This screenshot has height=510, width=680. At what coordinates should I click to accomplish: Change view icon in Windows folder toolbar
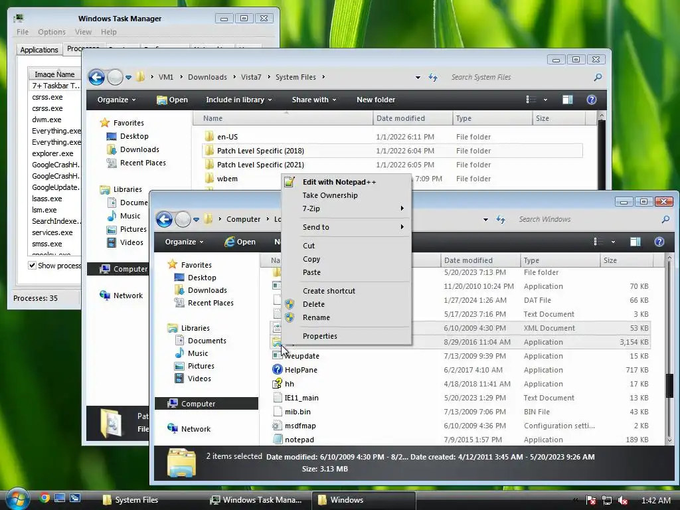[x=599, y=242]
